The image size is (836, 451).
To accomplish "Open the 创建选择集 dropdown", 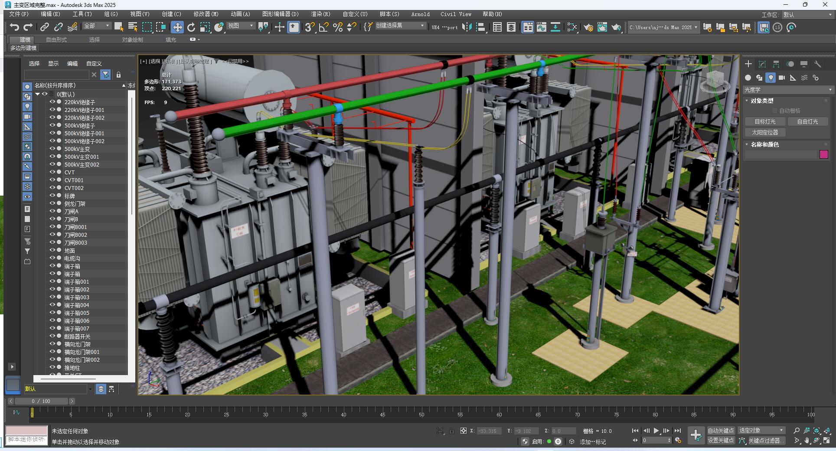I will point(400,26).
